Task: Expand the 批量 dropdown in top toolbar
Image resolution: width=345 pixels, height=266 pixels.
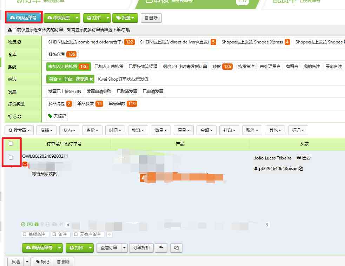Action: [x=125, y=18]
